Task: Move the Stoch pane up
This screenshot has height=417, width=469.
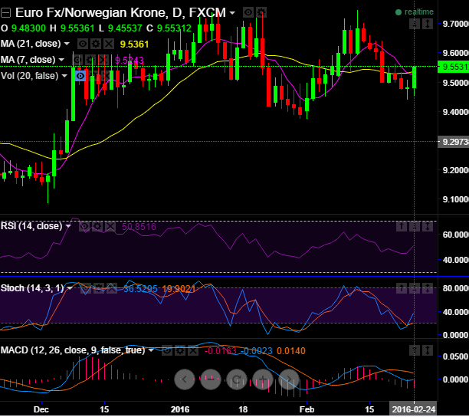Action: coord(402,288)
